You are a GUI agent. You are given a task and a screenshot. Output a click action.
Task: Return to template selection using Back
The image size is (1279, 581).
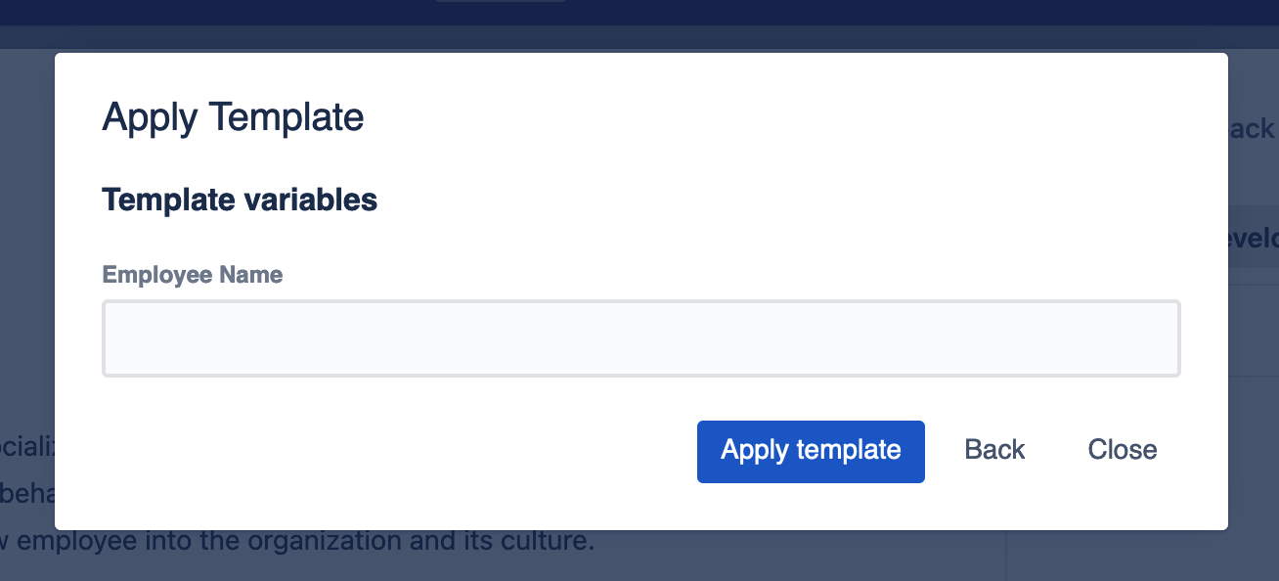tap(994, 450)
